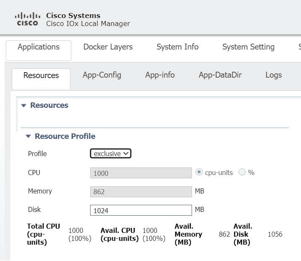Select the % radio button

(242, 172)
